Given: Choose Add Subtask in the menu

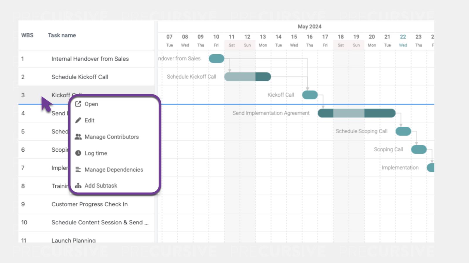Looking at the screenshot, I should (101, 186).
